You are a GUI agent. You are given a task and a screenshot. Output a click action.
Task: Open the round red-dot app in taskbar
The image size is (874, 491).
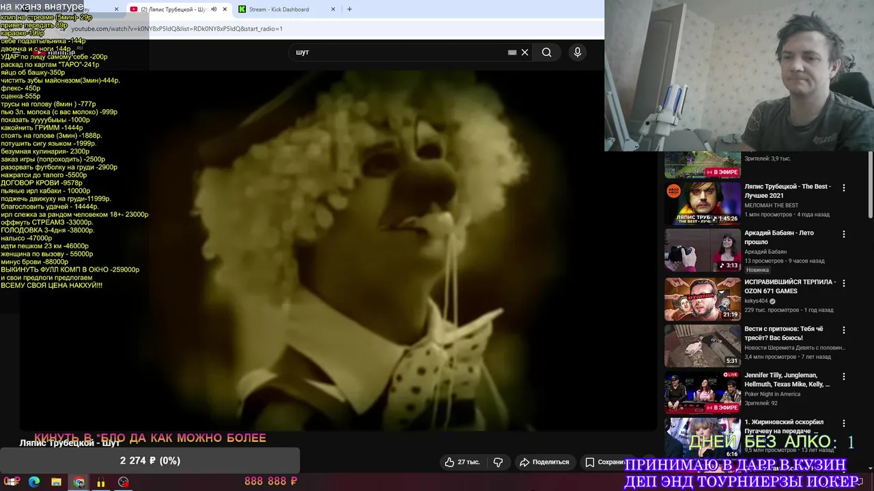tap(123, 482)
